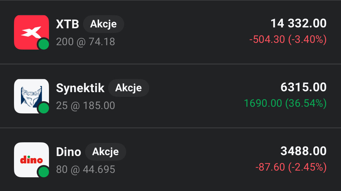Click Synektik total value 6315.00

coord(303,87)
